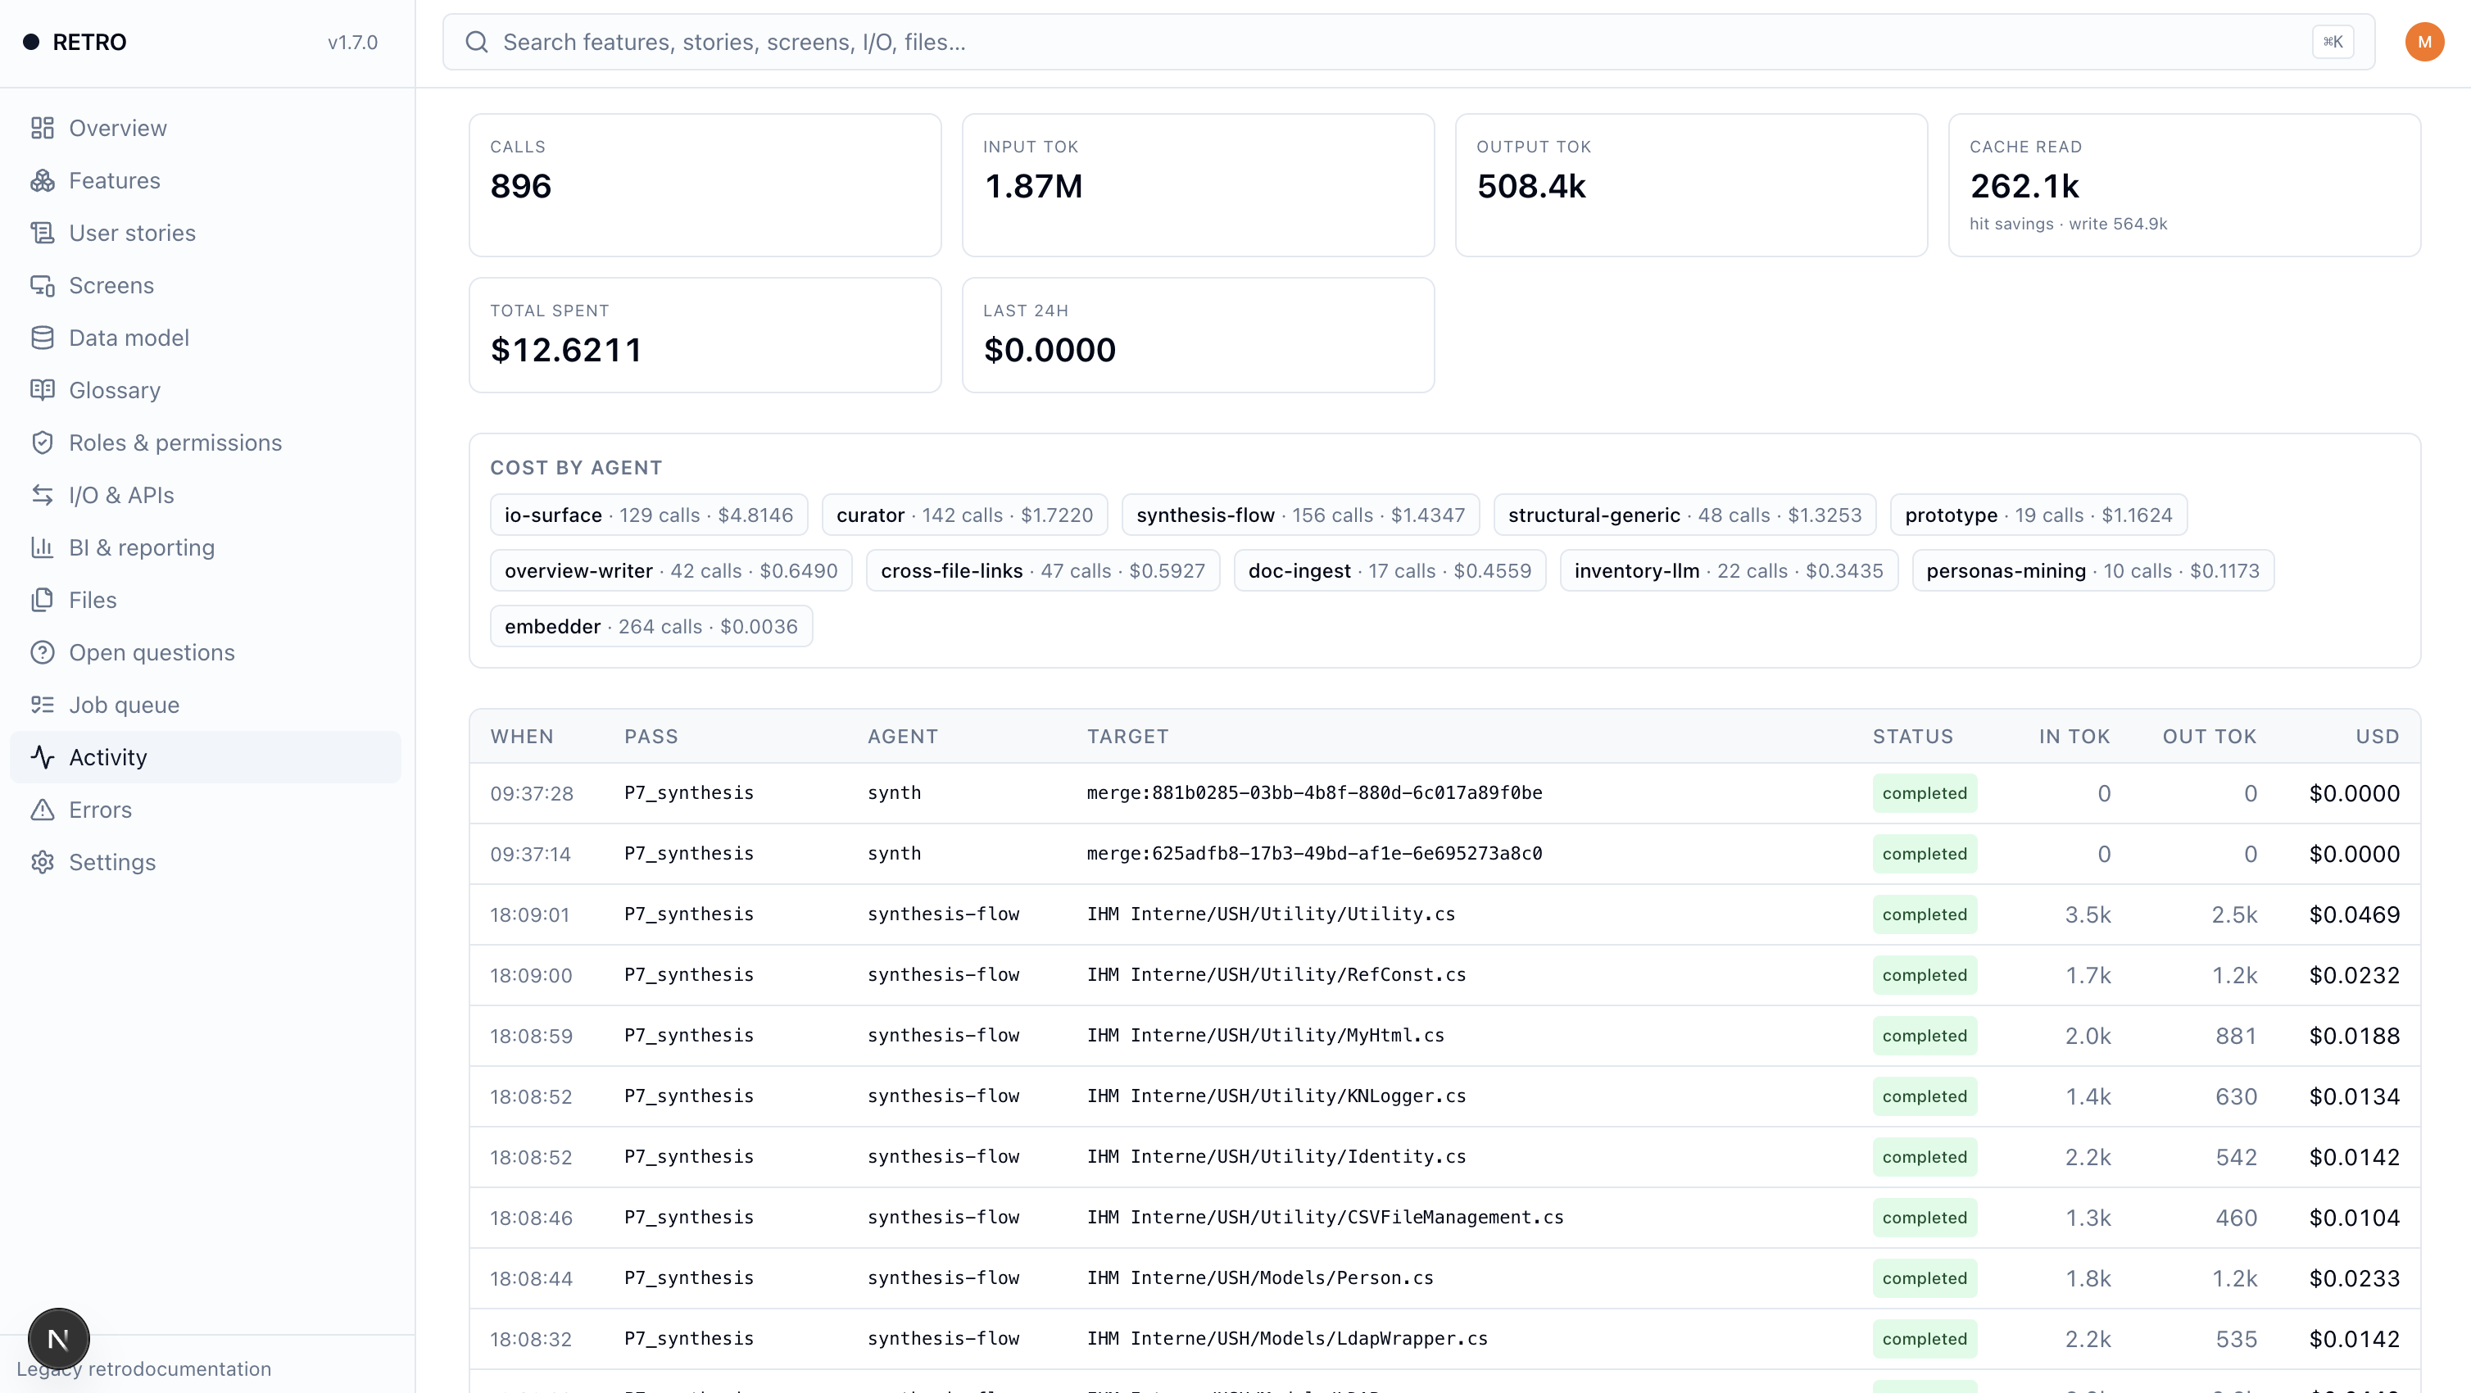
Task: Open the Overview grid icon
Action: coord(43,128)
